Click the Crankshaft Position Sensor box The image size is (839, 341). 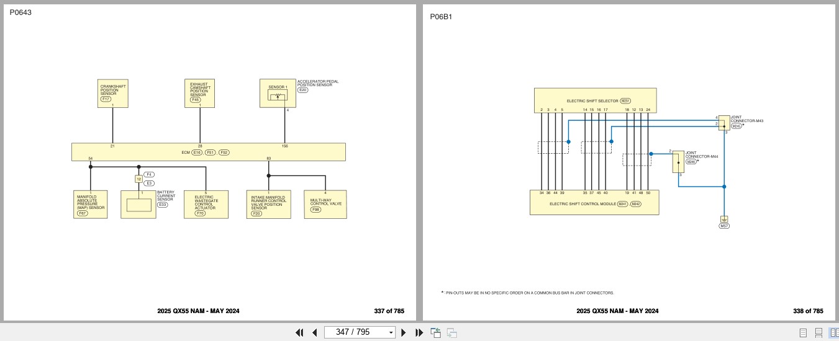(113, 93)
